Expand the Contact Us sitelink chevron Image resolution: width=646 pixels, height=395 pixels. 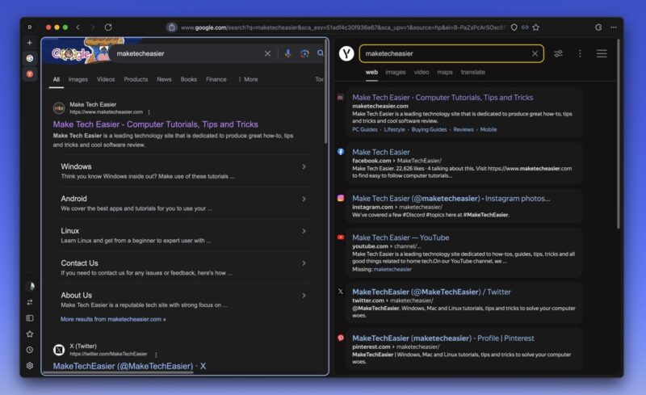(304, 263)
